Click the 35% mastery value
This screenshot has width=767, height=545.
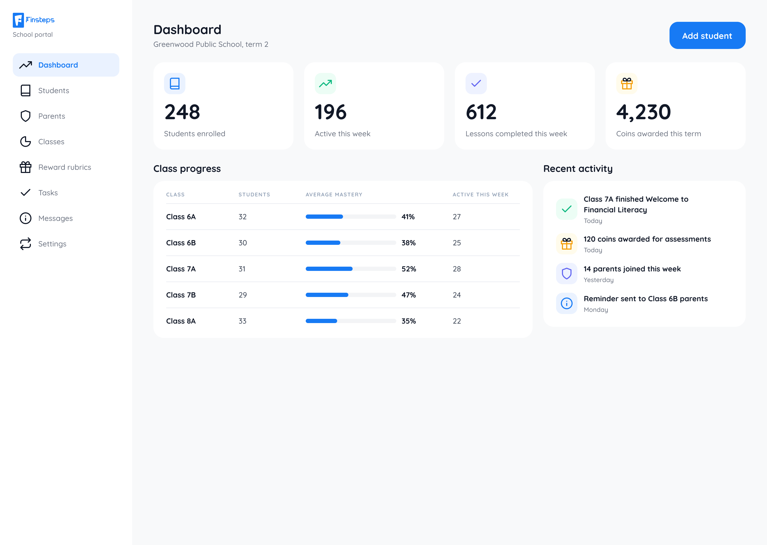(x=409, y=321)
